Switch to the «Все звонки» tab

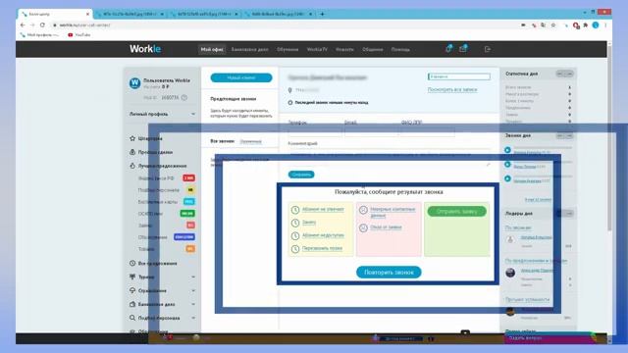[x=223, y=141]
